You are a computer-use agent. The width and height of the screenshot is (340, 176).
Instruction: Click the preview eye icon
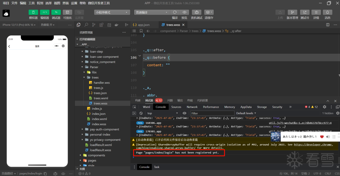point(184,12)
